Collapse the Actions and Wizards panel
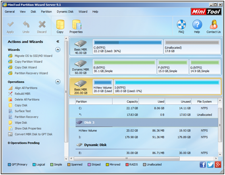 pyautogui.click(x=58, y=42)
